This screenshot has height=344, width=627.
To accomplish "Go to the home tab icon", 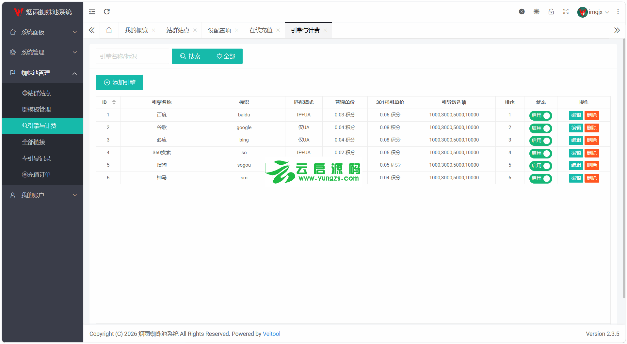I will coord(109,30).
